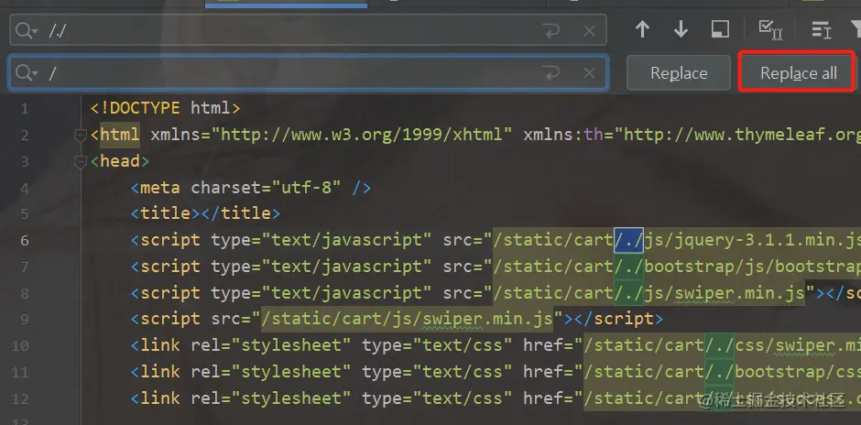
Task: Clear the find field with its X
Action: [589, 31]
